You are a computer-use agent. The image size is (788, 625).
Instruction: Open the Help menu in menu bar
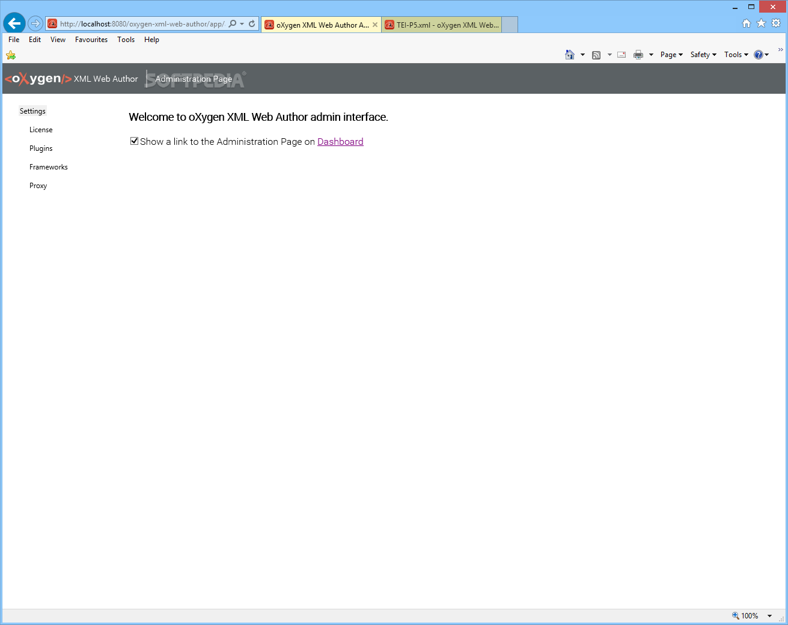pos(151,40)
